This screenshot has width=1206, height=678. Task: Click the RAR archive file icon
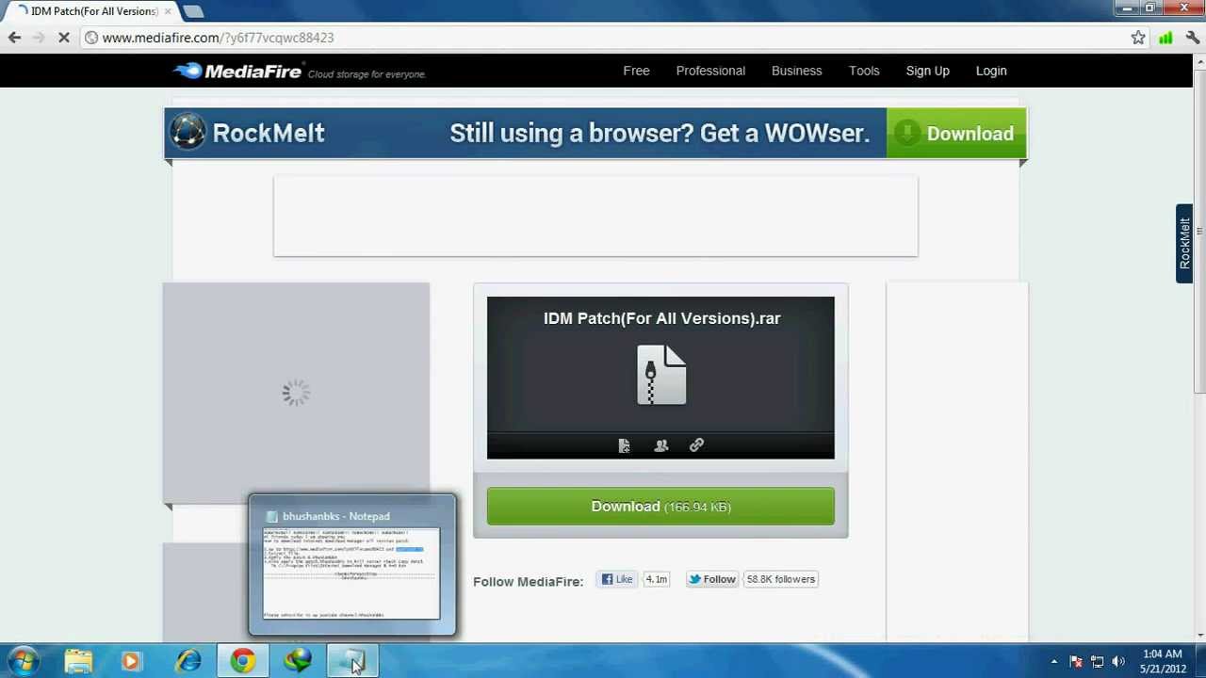661,375
